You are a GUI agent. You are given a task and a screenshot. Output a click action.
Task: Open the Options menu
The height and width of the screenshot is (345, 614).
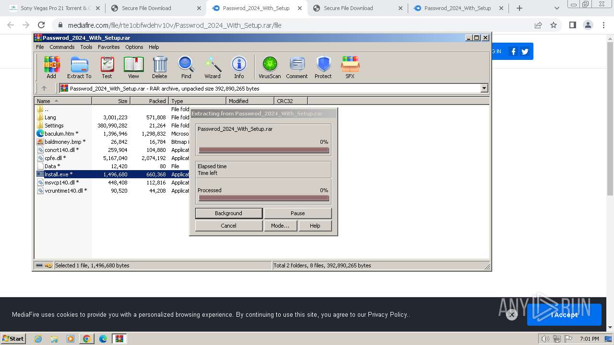(x=134, y=47)
